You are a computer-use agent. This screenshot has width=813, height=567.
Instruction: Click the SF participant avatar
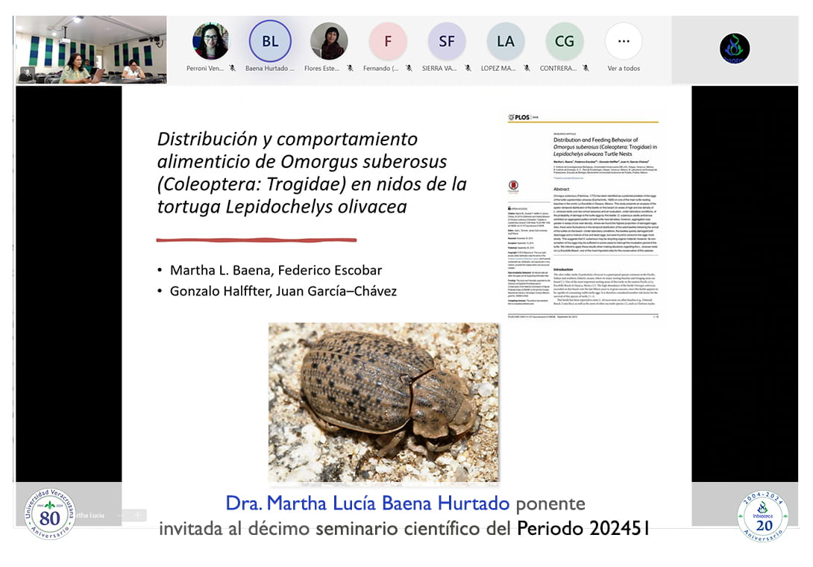[x=447, y=41]
